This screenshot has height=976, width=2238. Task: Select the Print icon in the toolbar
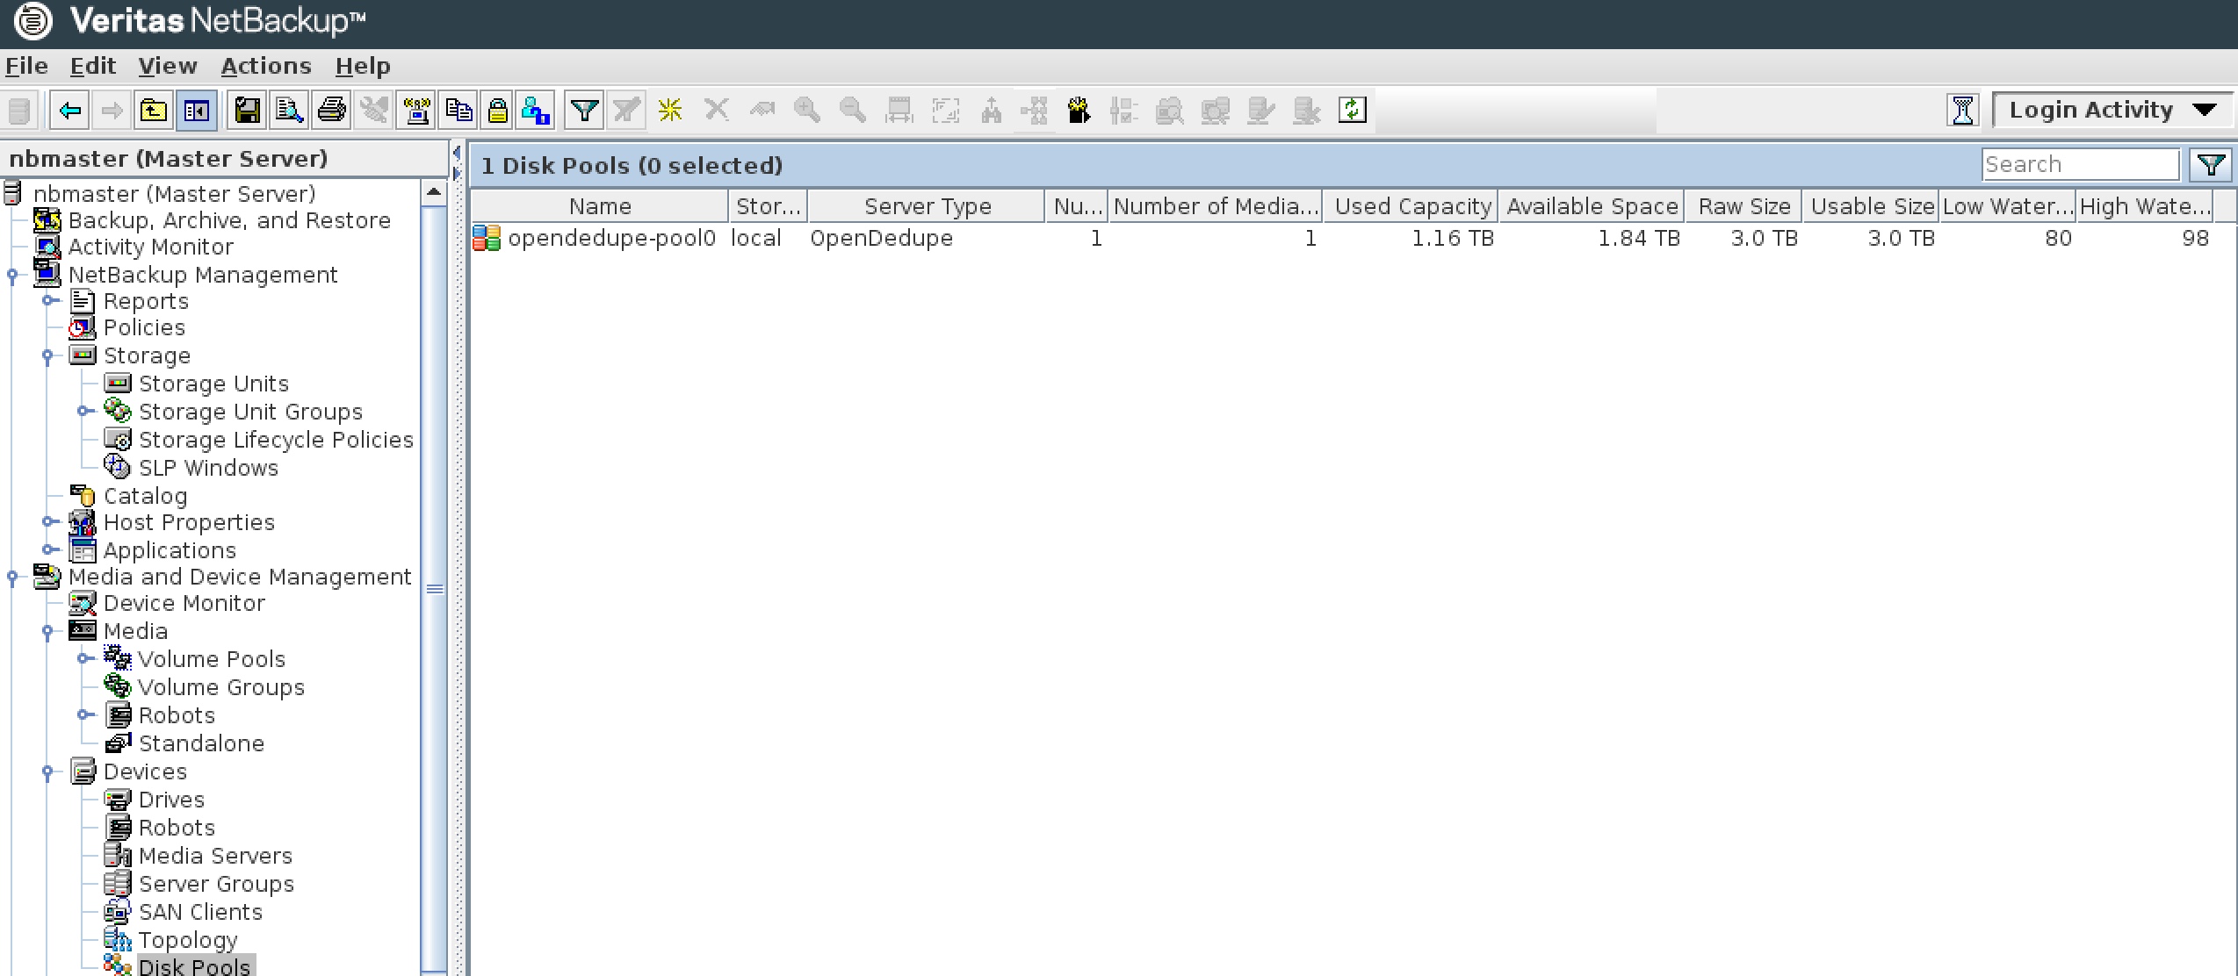(331, 110)
